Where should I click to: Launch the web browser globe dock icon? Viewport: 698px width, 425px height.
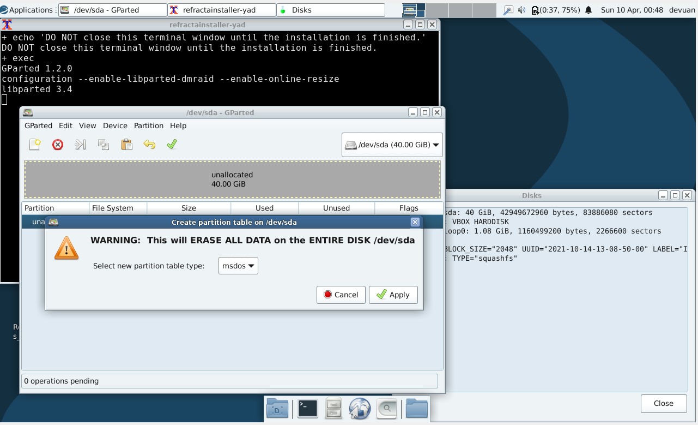coord(360,409)
